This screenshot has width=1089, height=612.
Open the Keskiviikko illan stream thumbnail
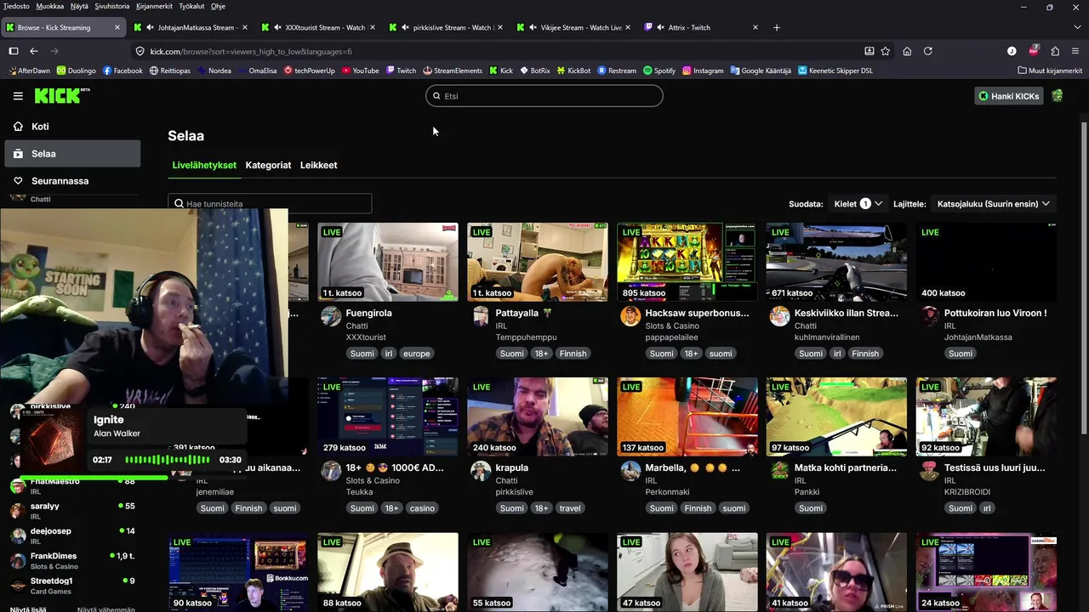[x=836, y=262]
